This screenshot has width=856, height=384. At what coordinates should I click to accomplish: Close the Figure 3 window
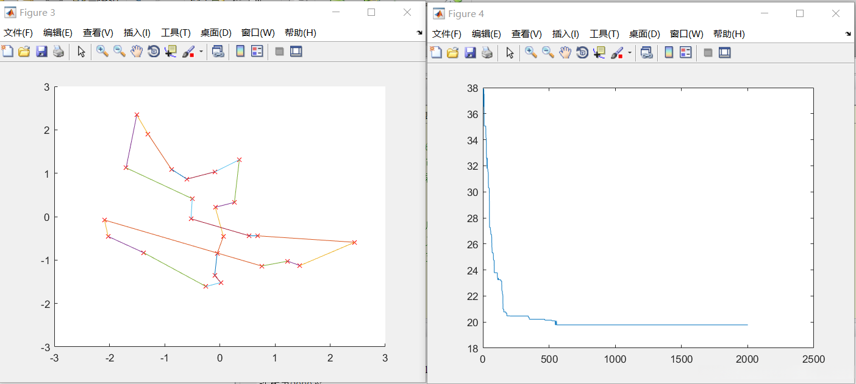click(x=407, y=12)
